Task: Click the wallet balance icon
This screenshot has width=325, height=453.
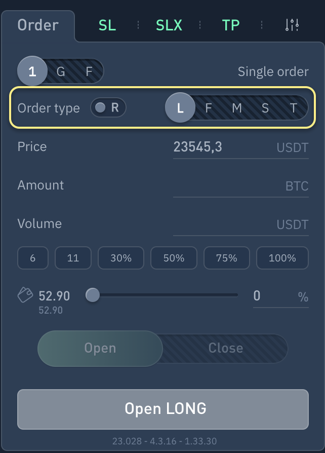Action: click(25, 295)
